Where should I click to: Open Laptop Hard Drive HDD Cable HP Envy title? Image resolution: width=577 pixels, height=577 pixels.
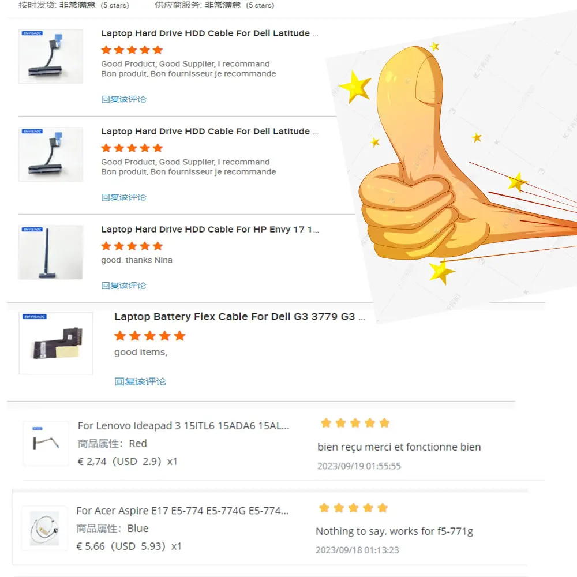coord(210,229)
